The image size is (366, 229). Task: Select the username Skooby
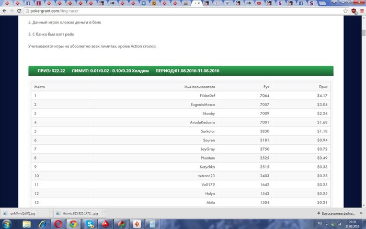tap(209, 113)
